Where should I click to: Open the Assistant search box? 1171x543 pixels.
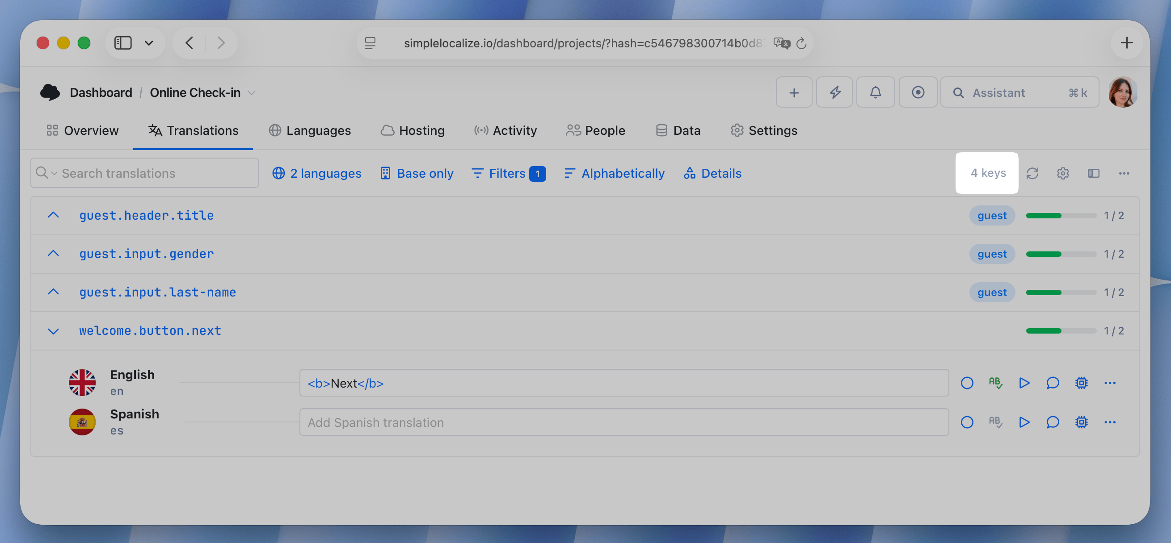pyautogui.click(x=1019, y=92)
